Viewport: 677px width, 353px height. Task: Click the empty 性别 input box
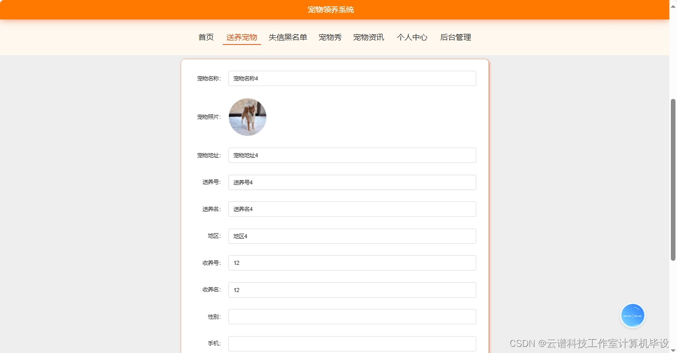click(x=352, y=316)
